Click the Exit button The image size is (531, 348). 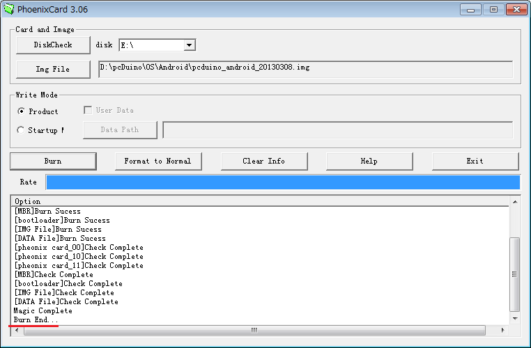point(475,161)
